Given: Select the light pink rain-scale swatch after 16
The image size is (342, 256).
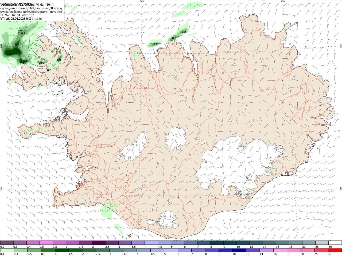Looking at the screenshot, I should (x=281, y=250).
